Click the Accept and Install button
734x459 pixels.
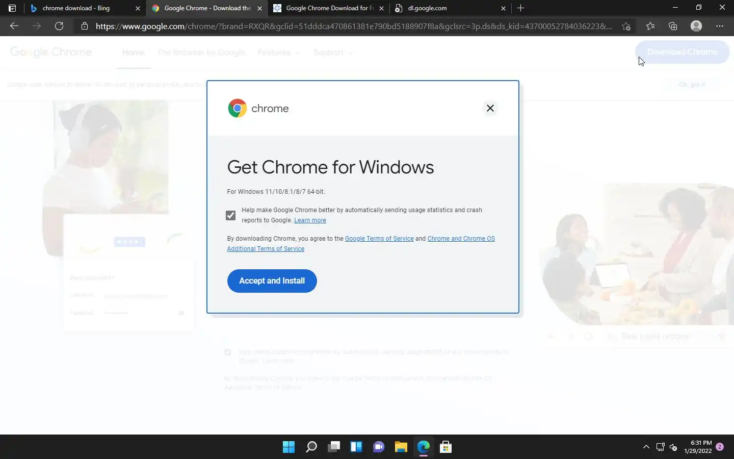click(272, 281)
